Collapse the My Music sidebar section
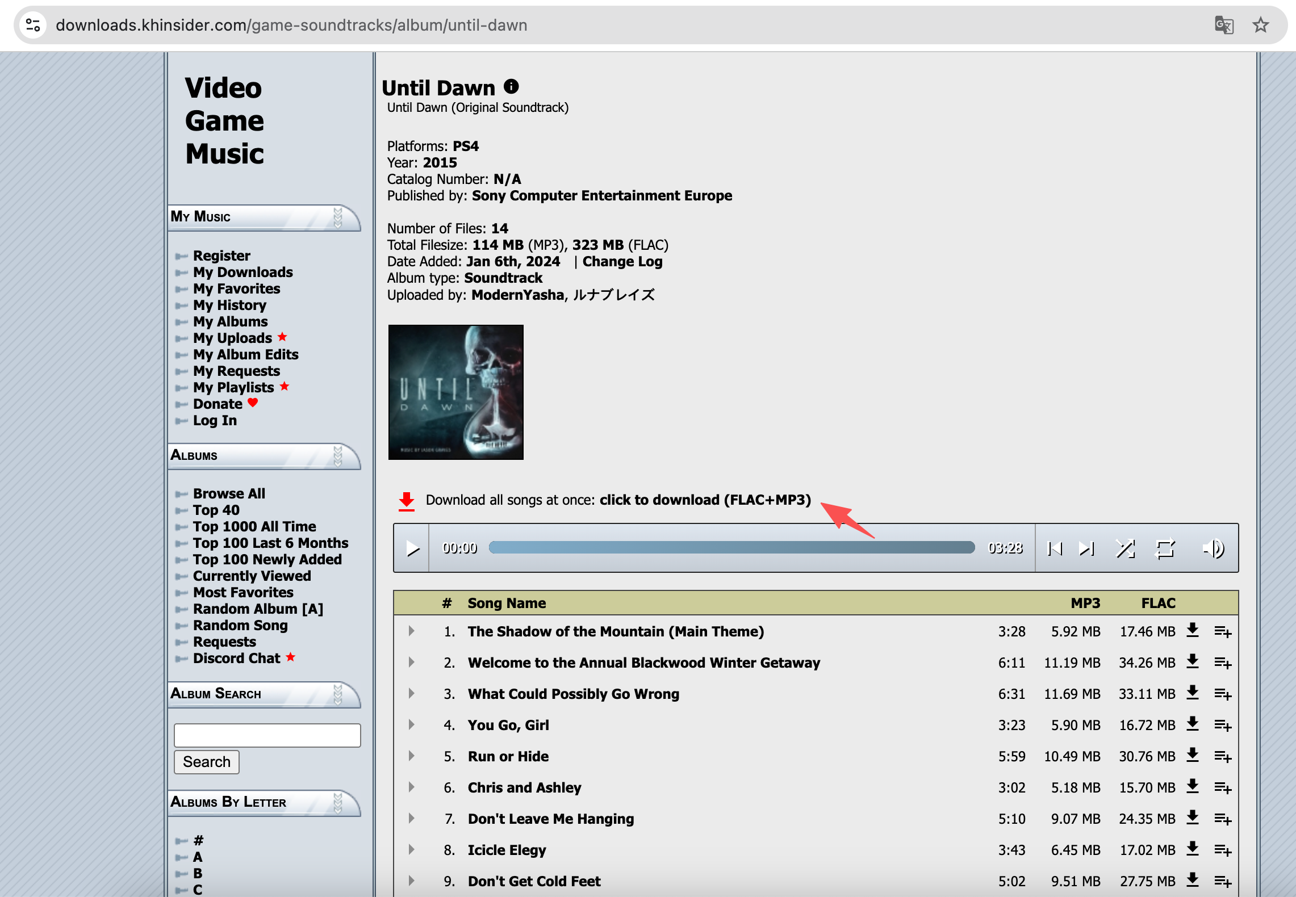1296x897 pixels. 338,217
